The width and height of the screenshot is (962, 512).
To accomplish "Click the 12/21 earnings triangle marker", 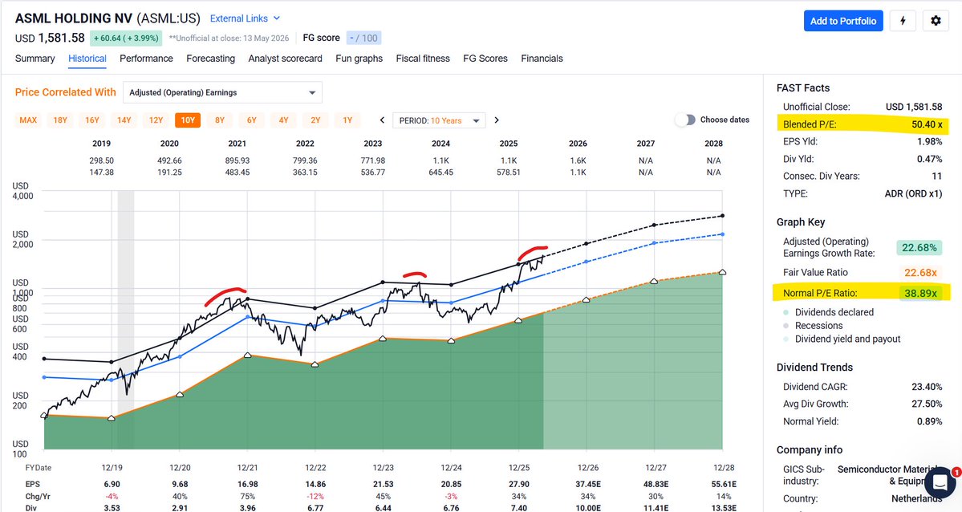I will [248, 355].
